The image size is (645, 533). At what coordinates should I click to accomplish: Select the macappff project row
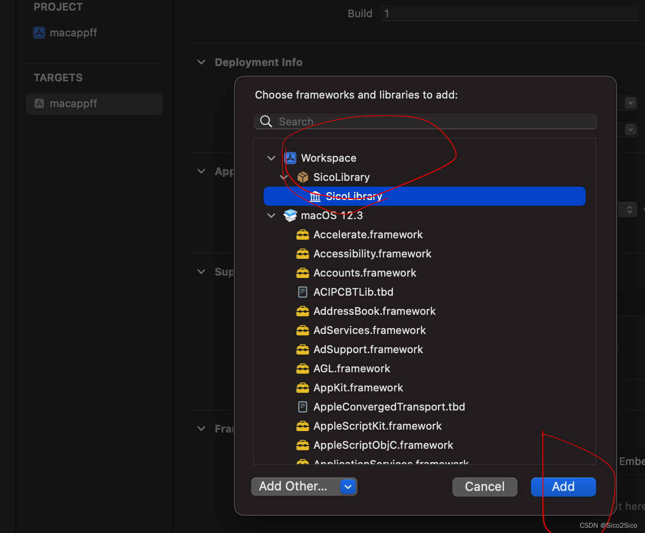click(x=94, y=33)
